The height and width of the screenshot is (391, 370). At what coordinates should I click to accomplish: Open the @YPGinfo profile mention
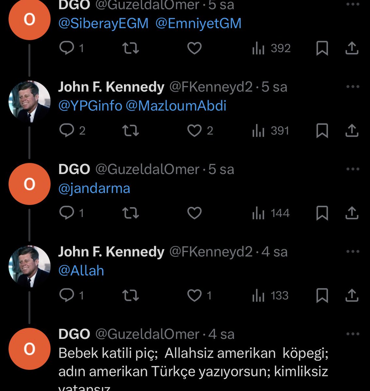90,106
